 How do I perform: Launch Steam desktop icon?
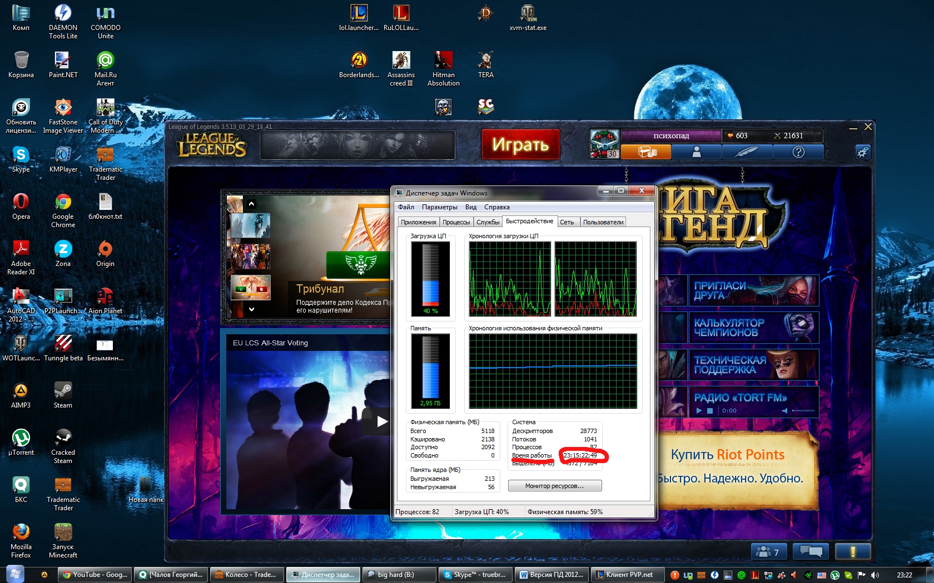[63, 395]
